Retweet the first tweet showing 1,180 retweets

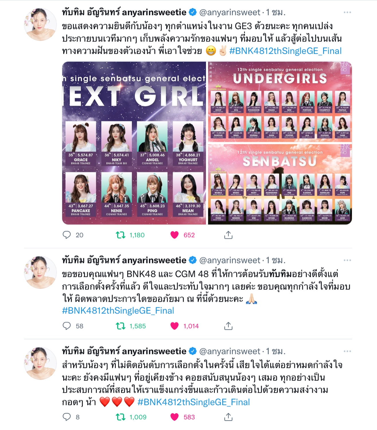121,235
